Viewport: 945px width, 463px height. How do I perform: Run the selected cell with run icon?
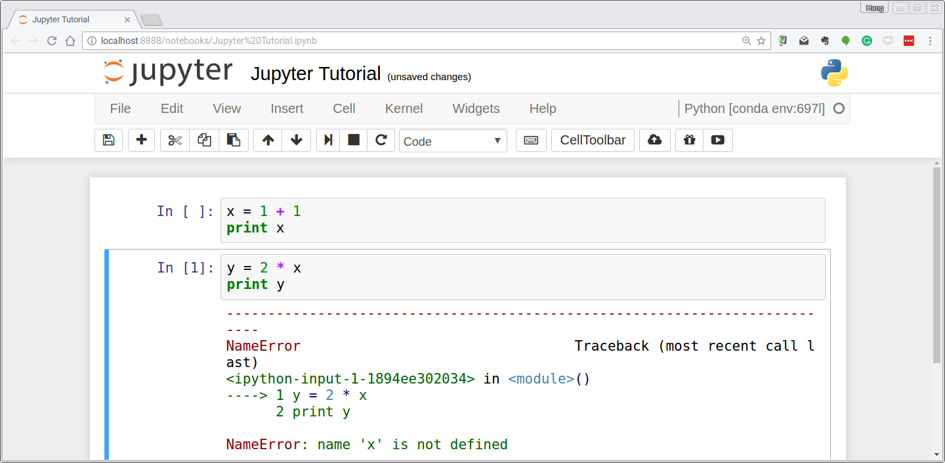[327, 140]
